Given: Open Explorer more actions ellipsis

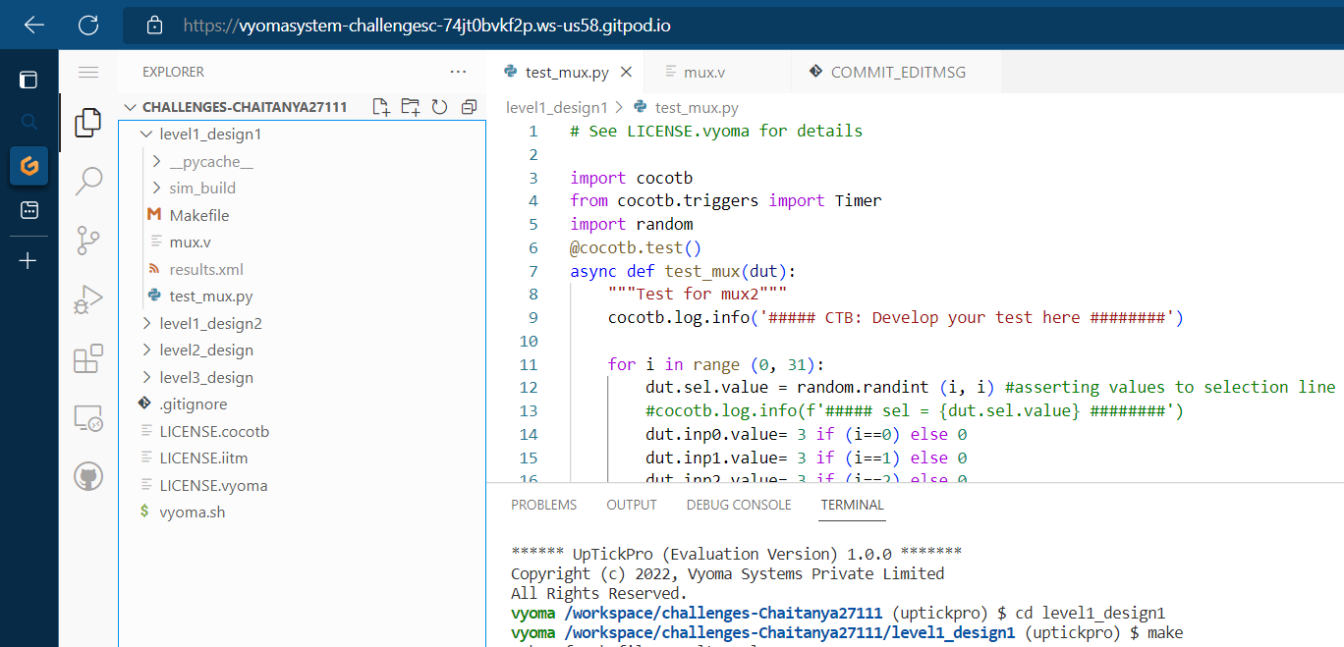Looking at the screenshot, I should [458, 72].
